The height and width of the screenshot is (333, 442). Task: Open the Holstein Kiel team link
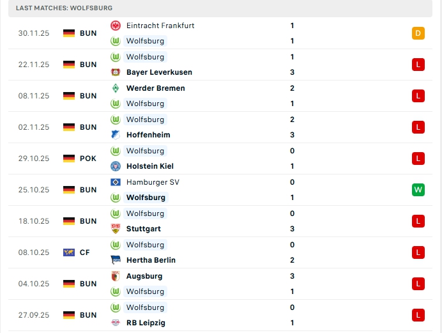tap(150, 166)
